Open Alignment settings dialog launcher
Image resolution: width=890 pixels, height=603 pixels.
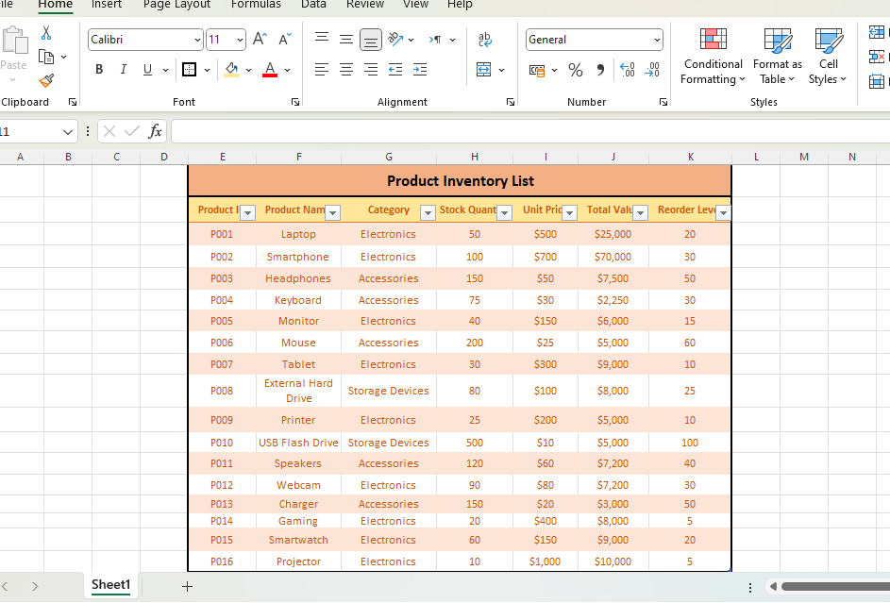click(x=511, y=102)
